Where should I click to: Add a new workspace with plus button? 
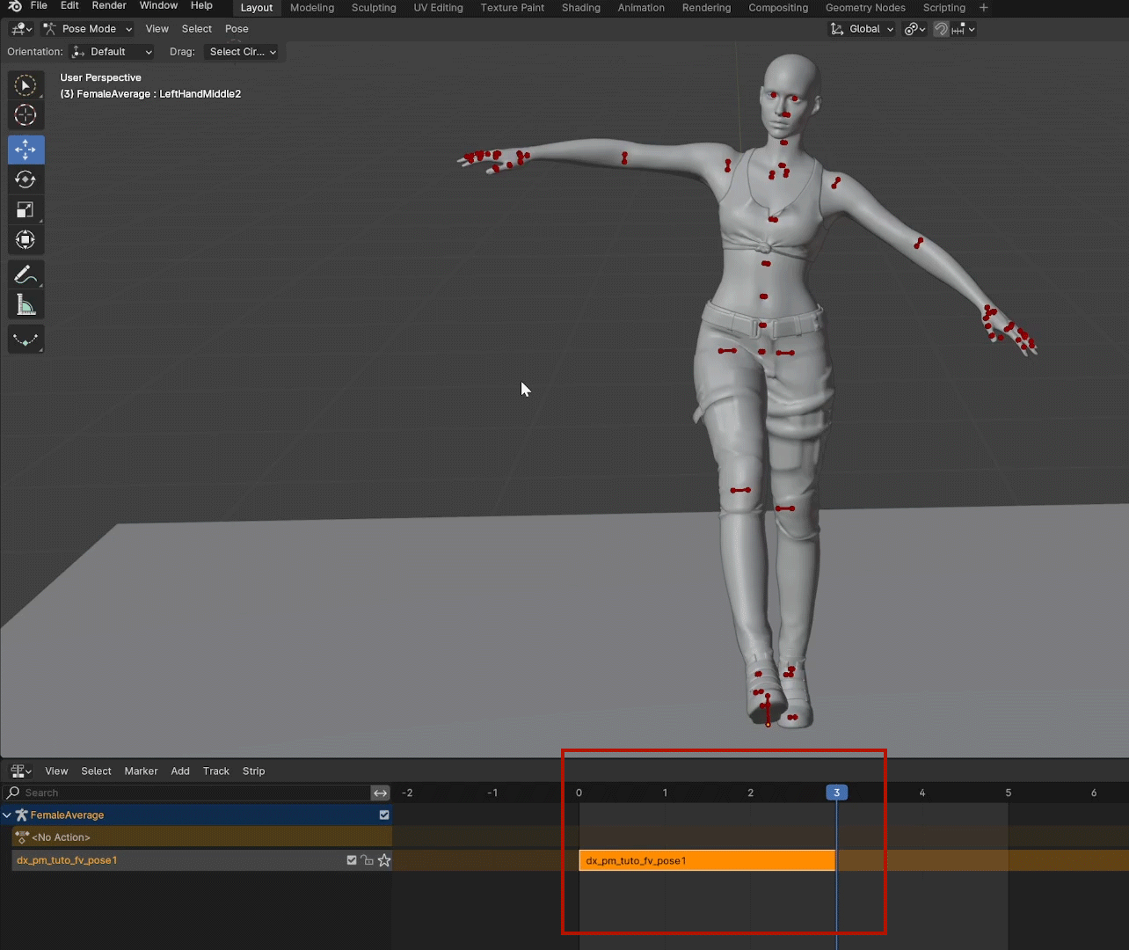coord(984,8)
